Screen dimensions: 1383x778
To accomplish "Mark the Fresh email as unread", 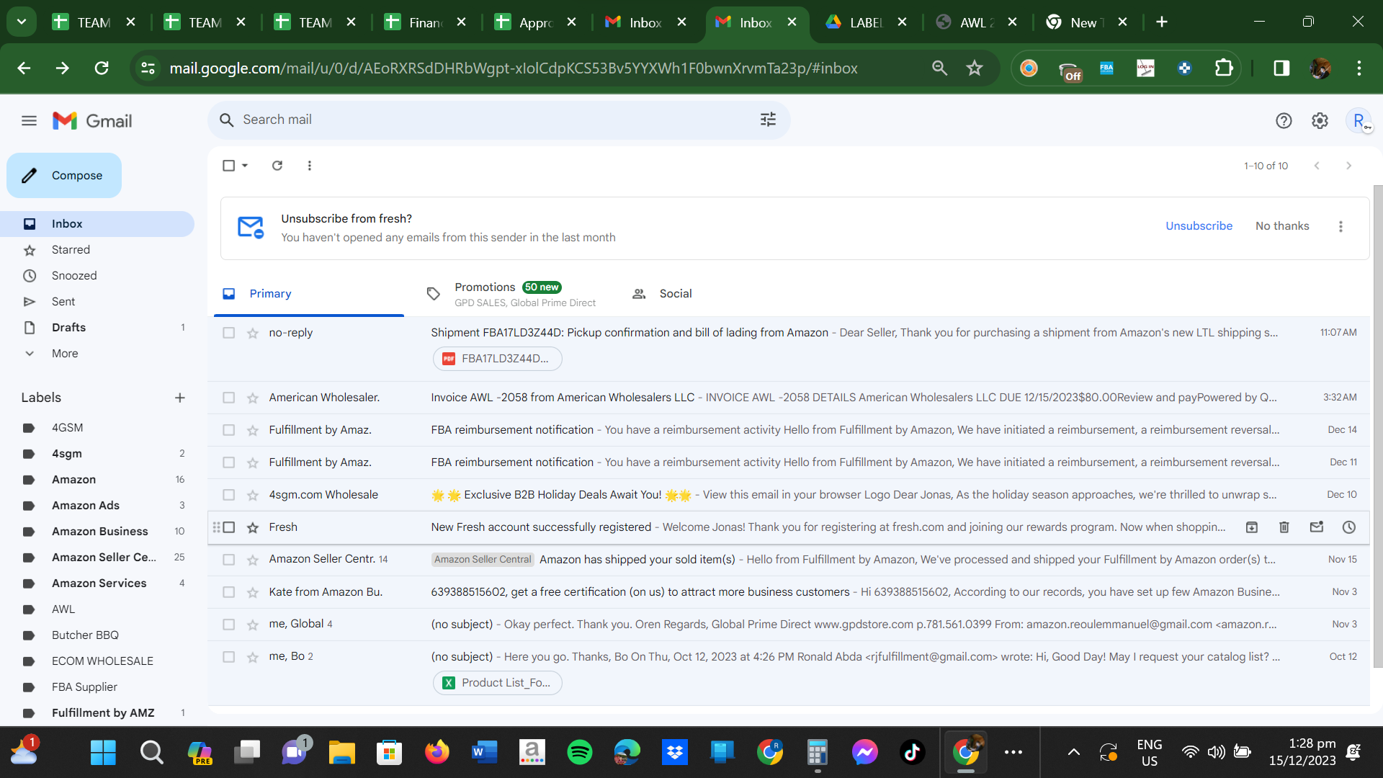I will (x=1317, y=527).
